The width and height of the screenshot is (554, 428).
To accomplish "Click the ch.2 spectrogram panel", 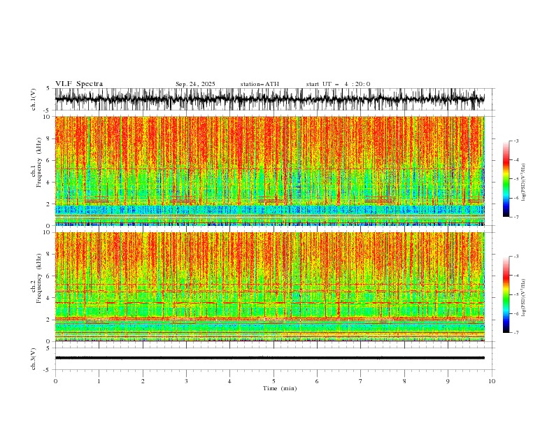I will click(269, 287).
